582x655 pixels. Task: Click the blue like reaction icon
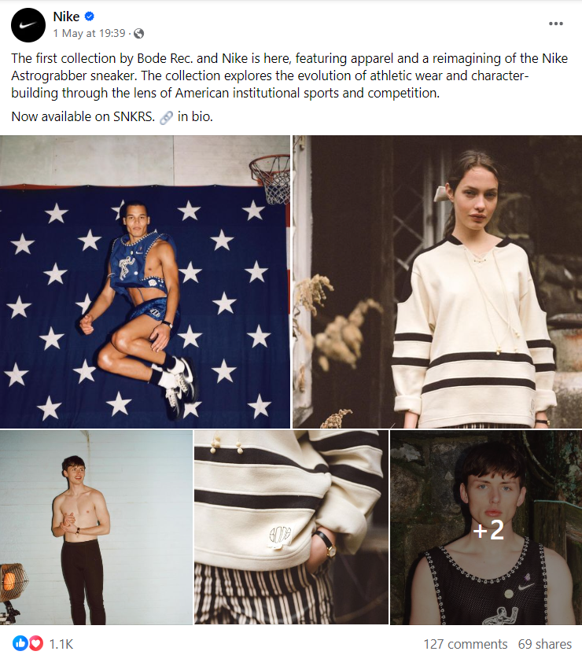coord(19,643)
